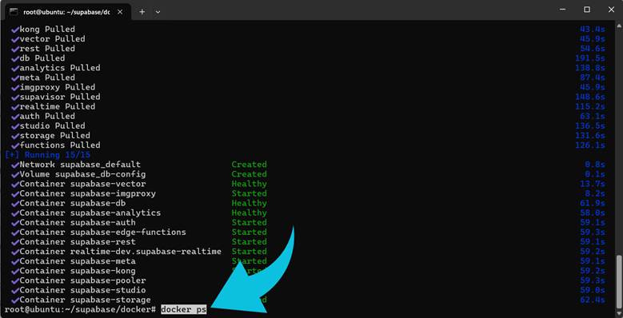The image size is (623, 318).
Task: Click 'Container supabase-studio' text
Action: pyautogui.click(x=82, y=290)
